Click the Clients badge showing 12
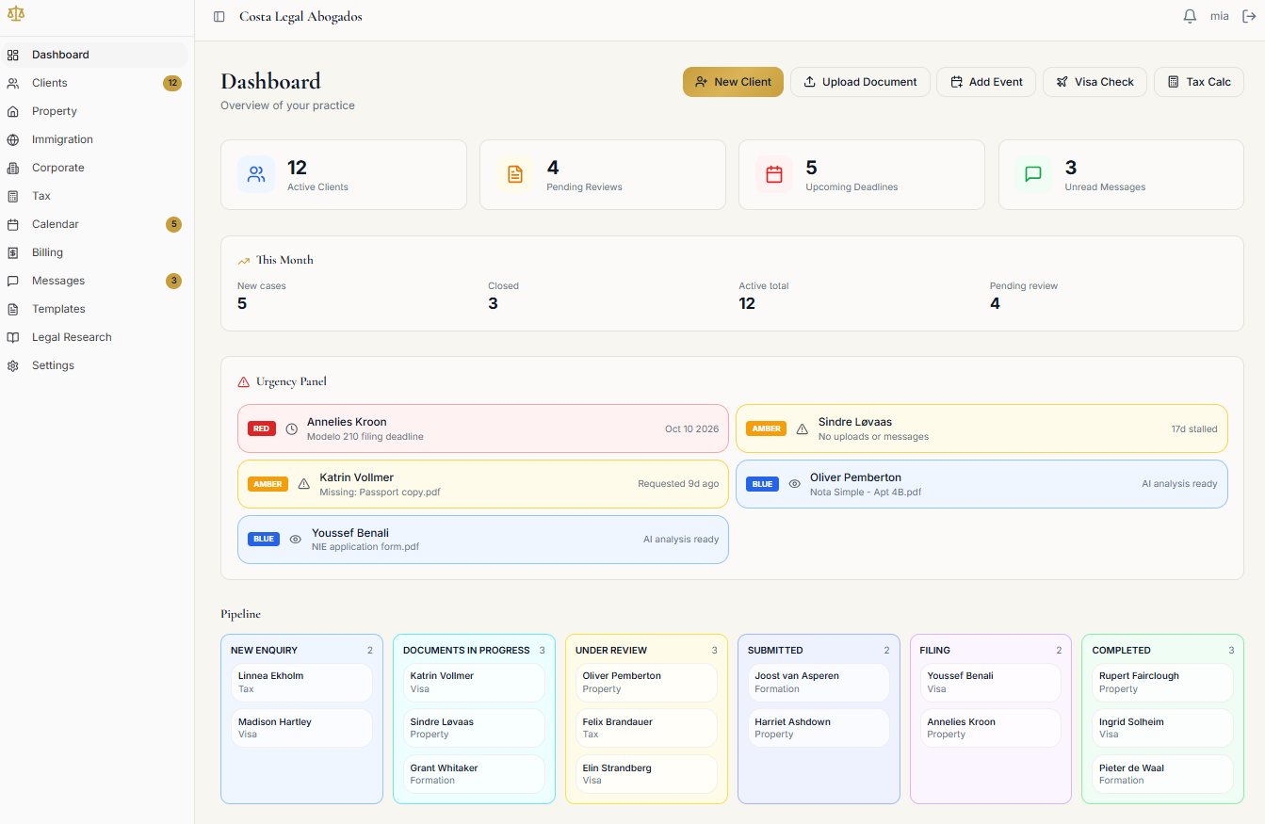Image resolution: width=1265 pixels, height=824 pixels. click(172, 83)
